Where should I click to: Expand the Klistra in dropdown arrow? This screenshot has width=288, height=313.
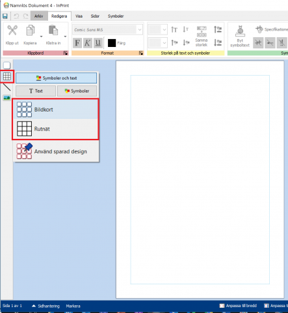[x=65, y=37]
